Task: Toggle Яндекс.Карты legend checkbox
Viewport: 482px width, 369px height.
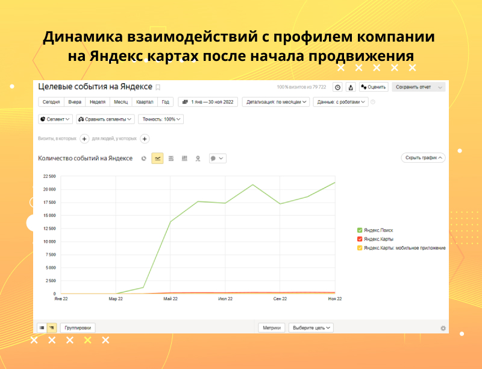Action: click(x=360, y=239)
